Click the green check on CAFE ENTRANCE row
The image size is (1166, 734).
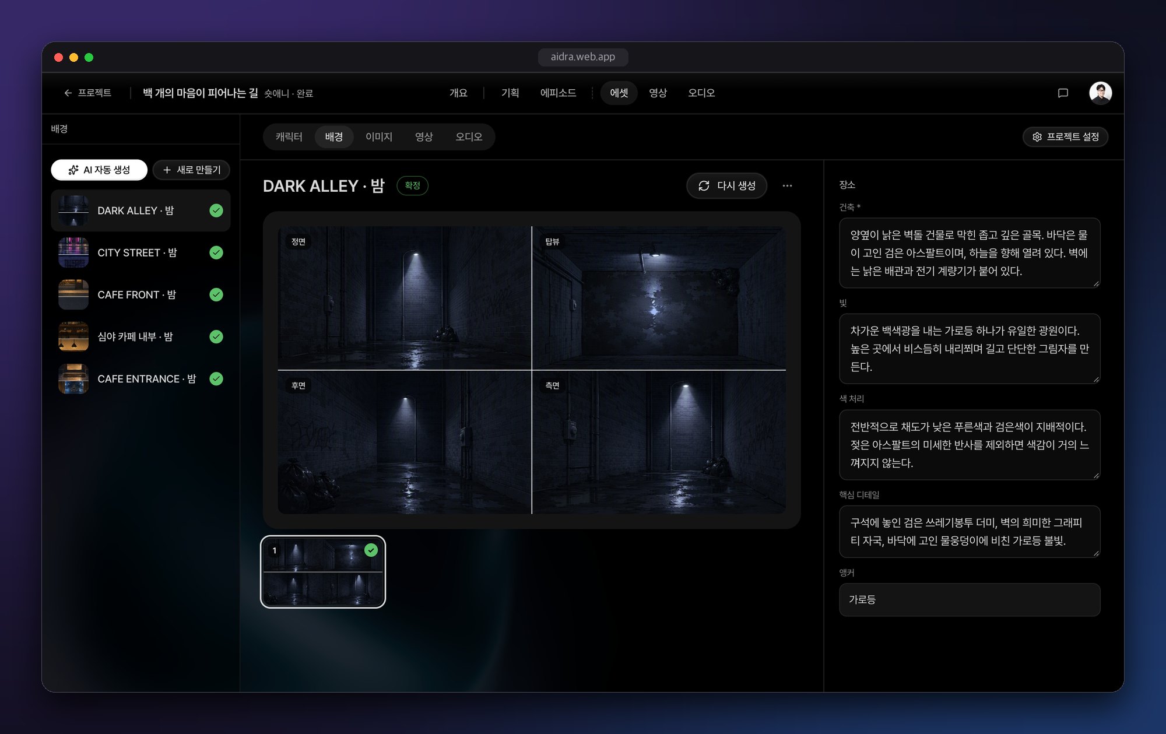pos(216,379)
